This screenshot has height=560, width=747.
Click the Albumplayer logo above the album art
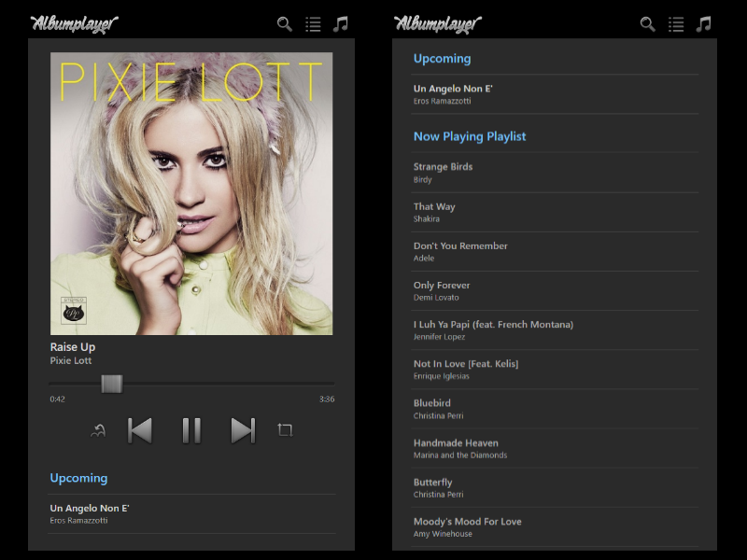click(x=75, y=24)
